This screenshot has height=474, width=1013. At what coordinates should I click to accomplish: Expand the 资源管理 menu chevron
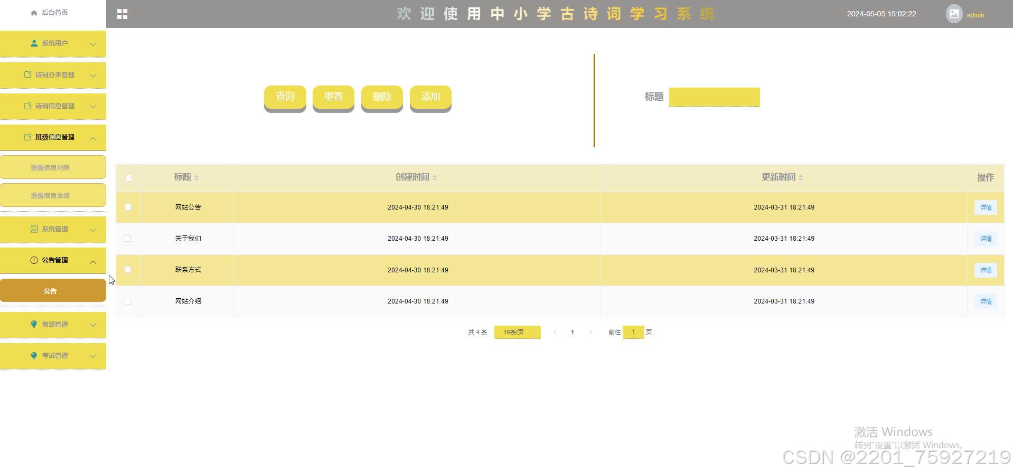tap(93, 325)
